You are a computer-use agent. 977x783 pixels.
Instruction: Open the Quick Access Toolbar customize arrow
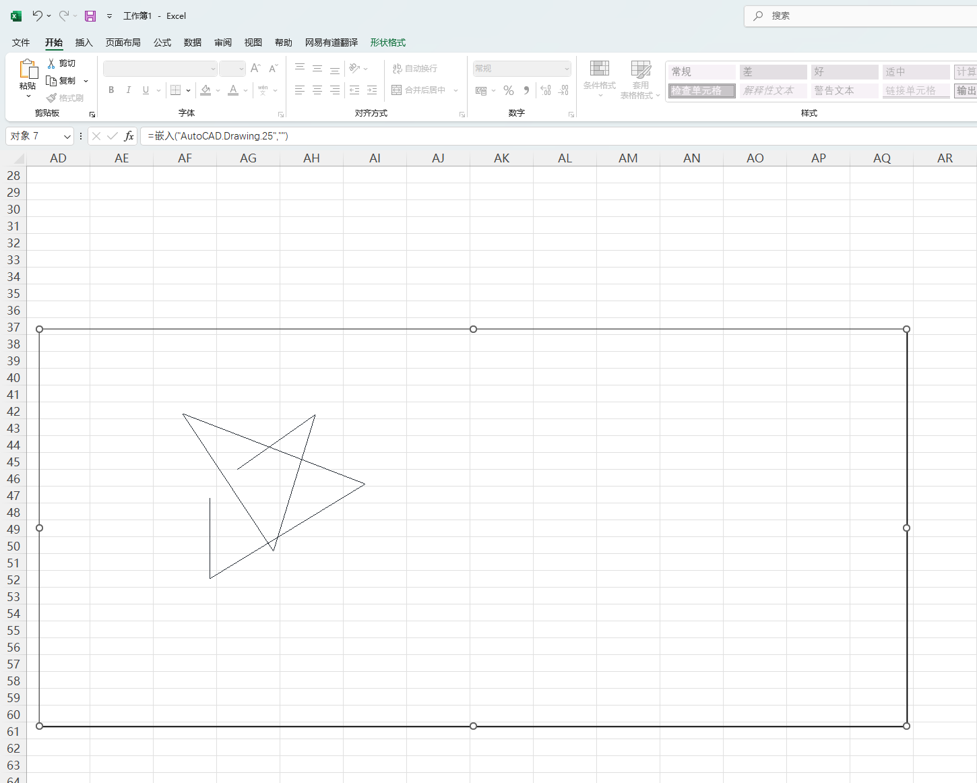[109, 15]
